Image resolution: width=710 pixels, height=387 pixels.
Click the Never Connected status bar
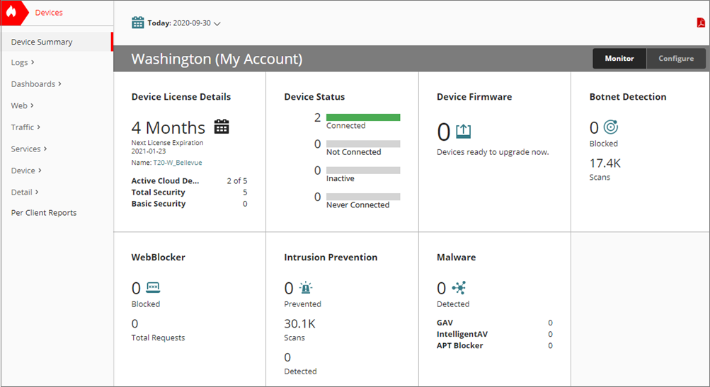pos(363,197)
